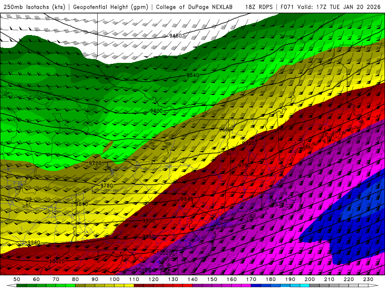Screen dimensions: 385x288
Task: Click the 160 value on the color scale
Action: tap(232, 279)
